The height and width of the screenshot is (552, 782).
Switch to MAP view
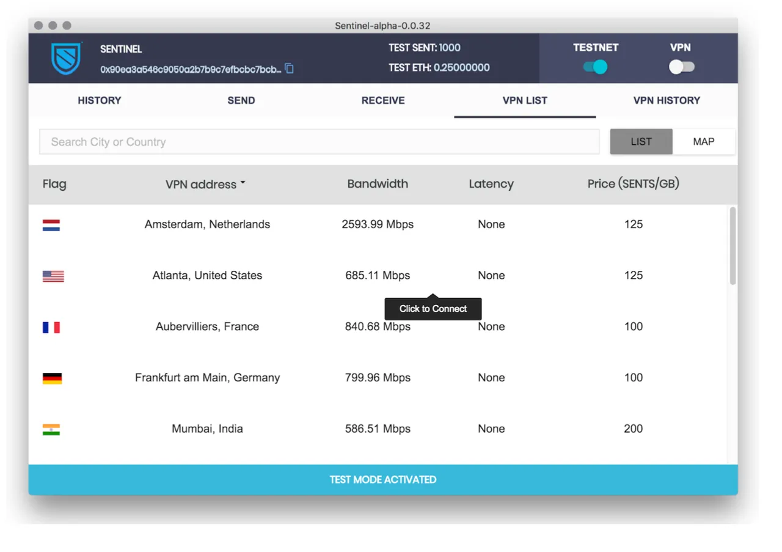(704, 141)
